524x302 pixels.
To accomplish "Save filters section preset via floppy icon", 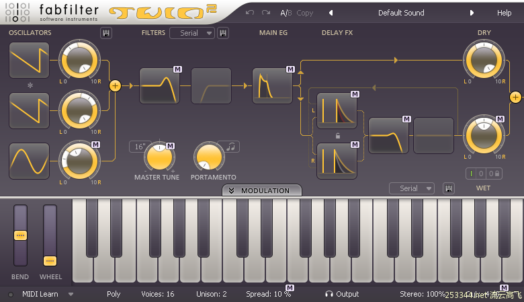I will point(223,33).
